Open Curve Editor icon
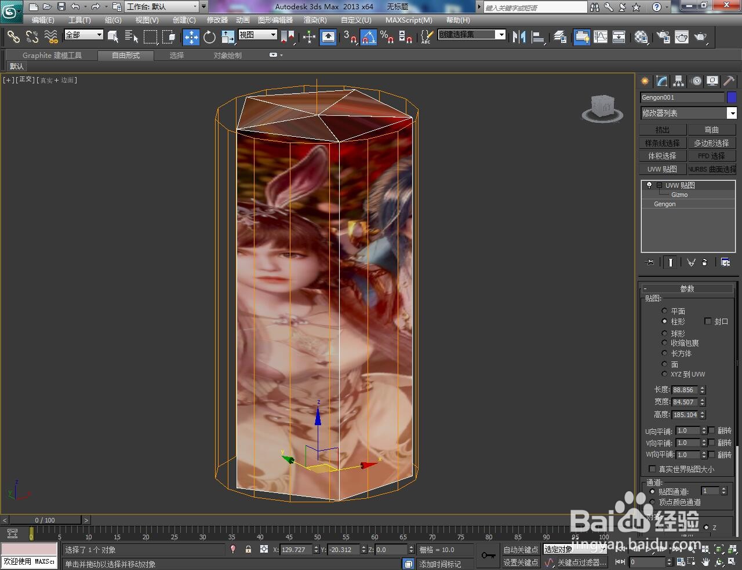 click(x=601, y=37)
